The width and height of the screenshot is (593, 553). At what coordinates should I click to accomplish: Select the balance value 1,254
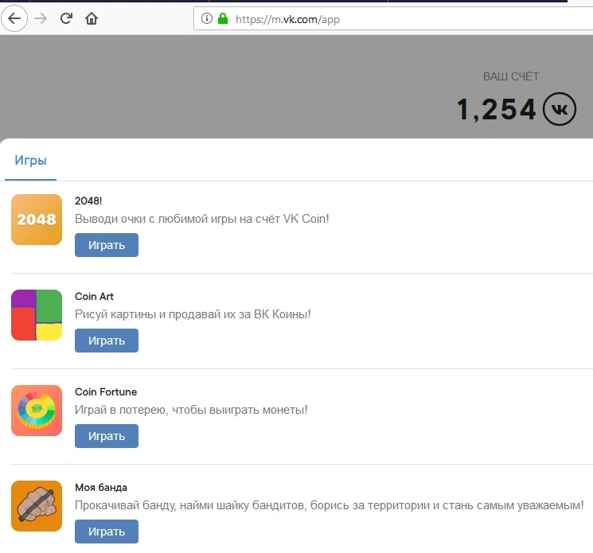coord(496,109)
